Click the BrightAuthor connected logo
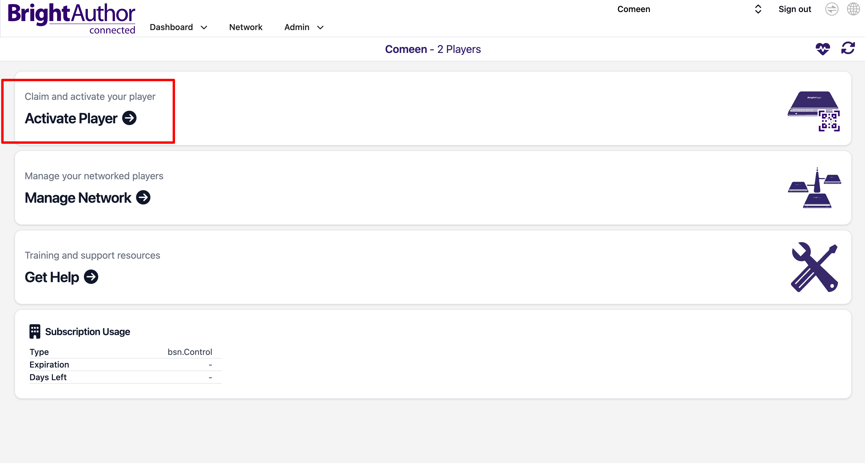Screen dimensions: 865x465 [71, 18]
